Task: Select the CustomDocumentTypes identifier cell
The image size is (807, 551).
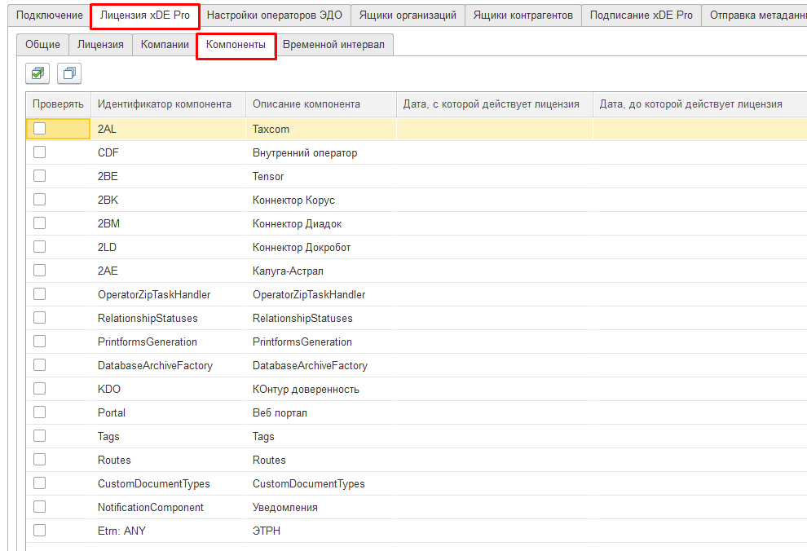Action: [168, 484]
